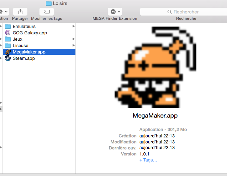Click the Modifier les tags button
This screenshot has height=176, width=227.
point(47,12)
